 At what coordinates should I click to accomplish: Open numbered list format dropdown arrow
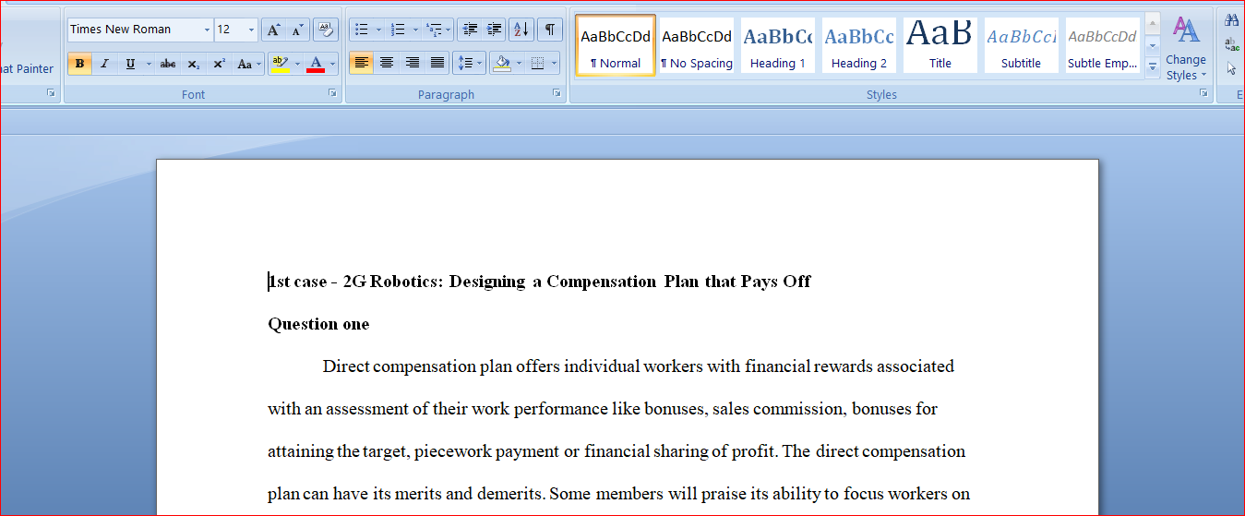[x=415, y=30]
